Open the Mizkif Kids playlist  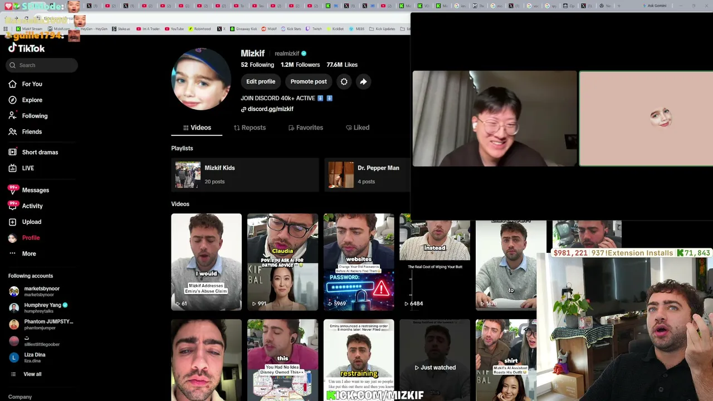(x=245, y=175)
